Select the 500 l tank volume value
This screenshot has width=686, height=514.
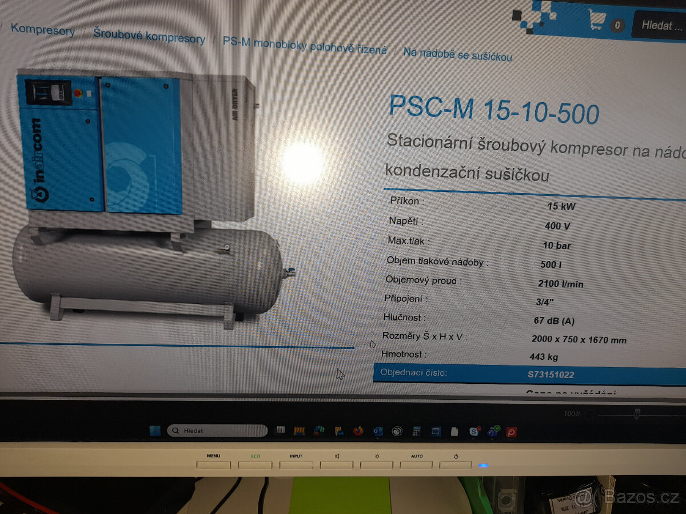click(x=551, y=264)
